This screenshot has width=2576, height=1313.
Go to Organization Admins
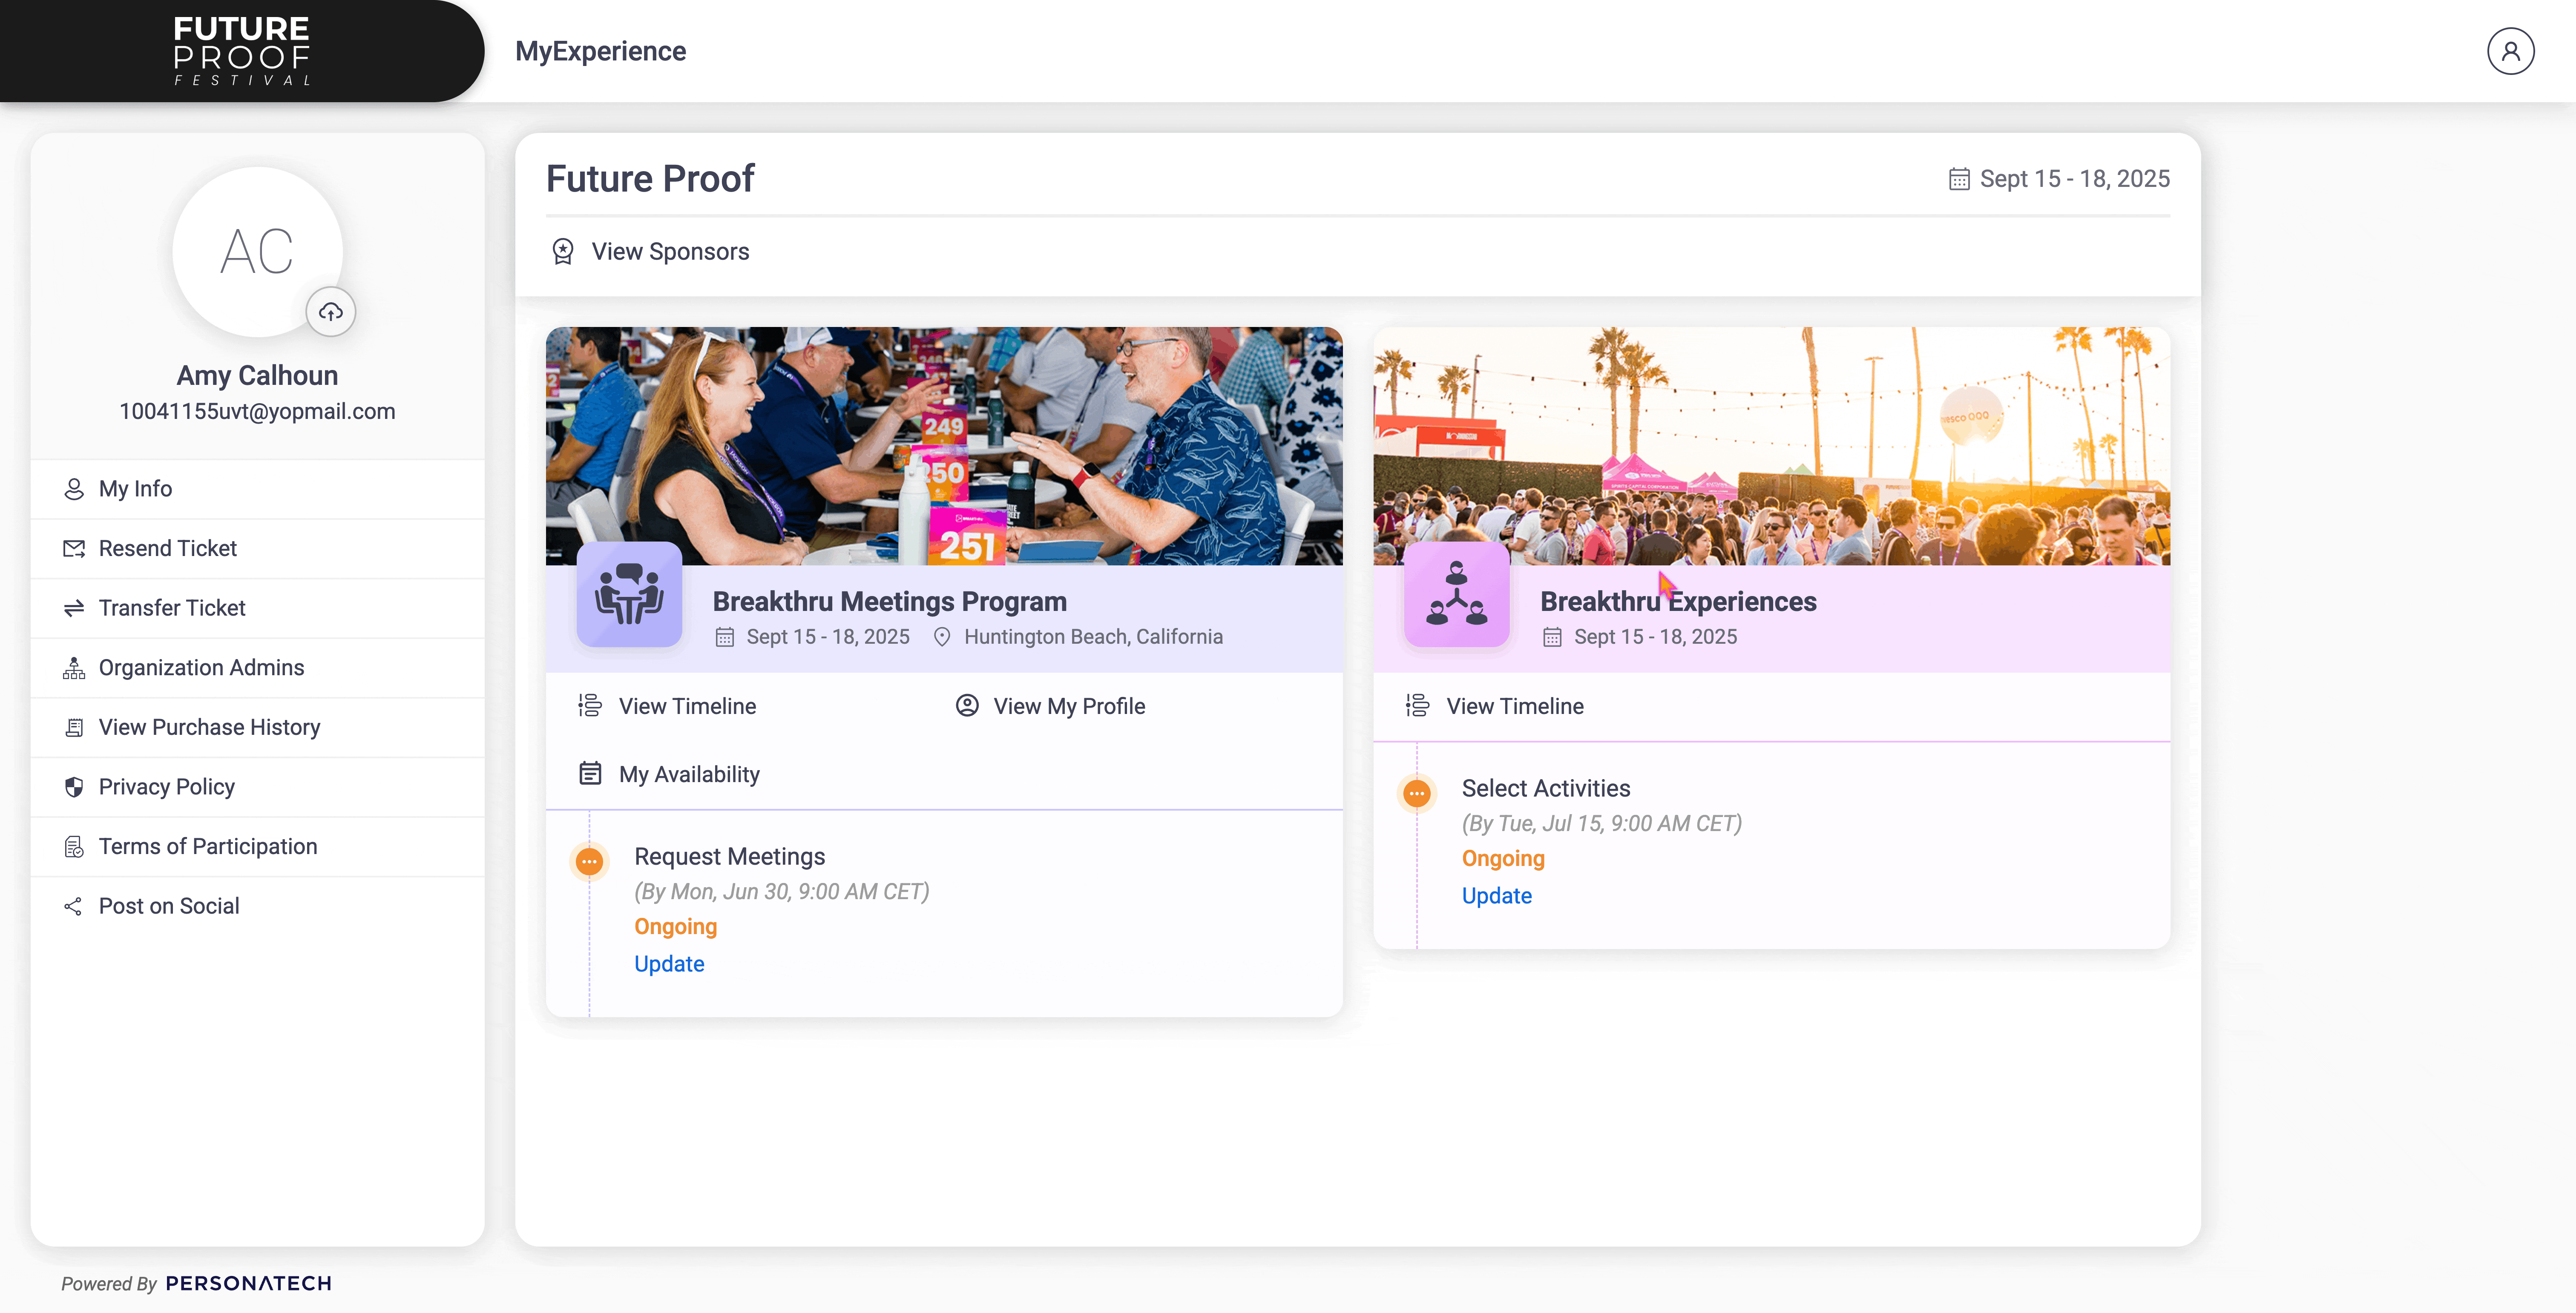[x=201, y=668]
